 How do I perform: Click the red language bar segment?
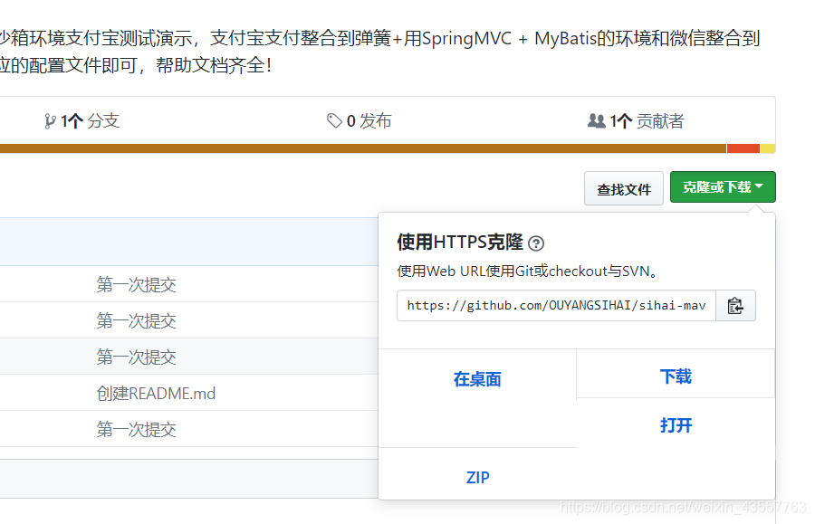click(743, 148)
